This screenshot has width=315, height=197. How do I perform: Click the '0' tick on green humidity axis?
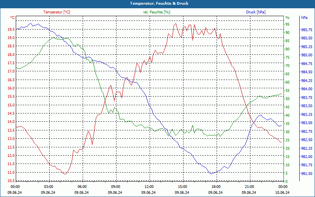click(x=287, y=181)
